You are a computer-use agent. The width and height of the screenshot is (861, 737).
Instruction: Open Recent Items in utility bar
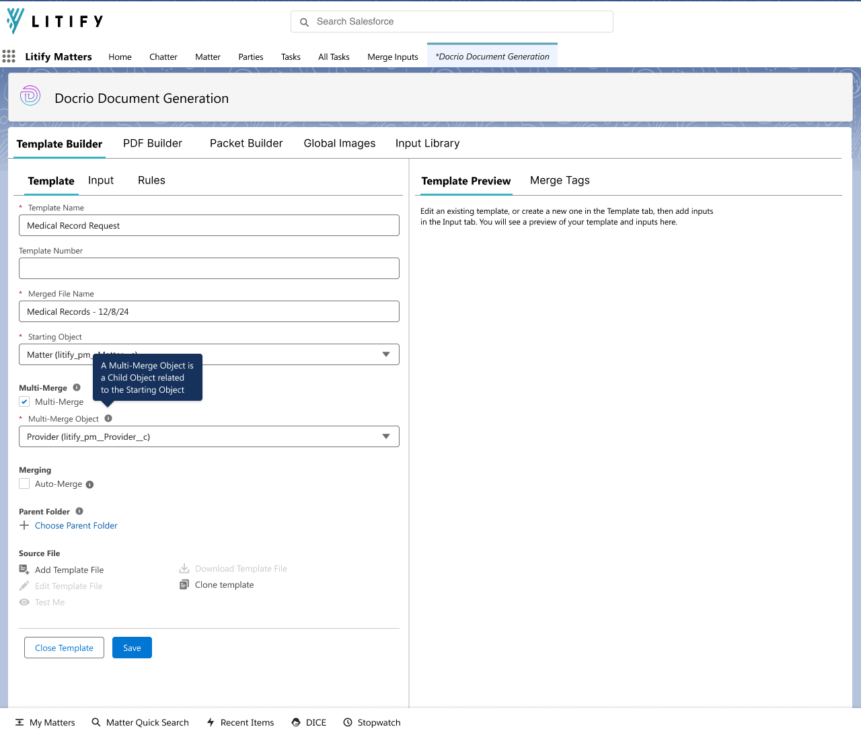point(240,722)
